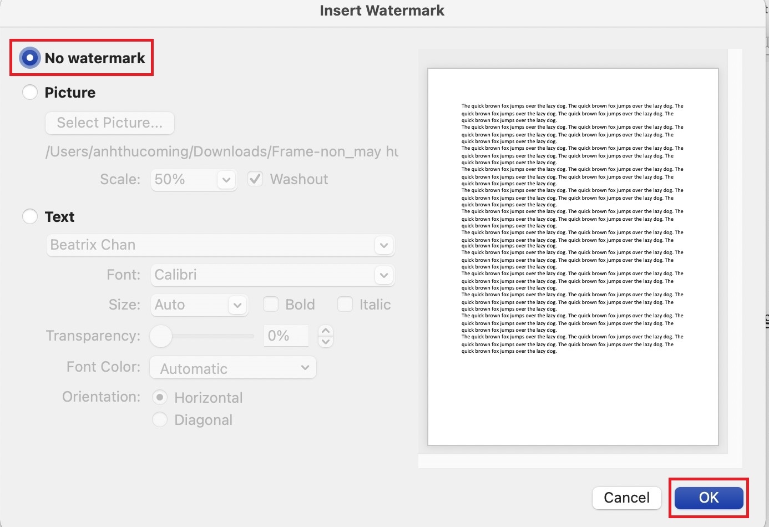The image size is (769, 527).
Task: Click the Select Picture button
Action: click(x=109, y=123)
